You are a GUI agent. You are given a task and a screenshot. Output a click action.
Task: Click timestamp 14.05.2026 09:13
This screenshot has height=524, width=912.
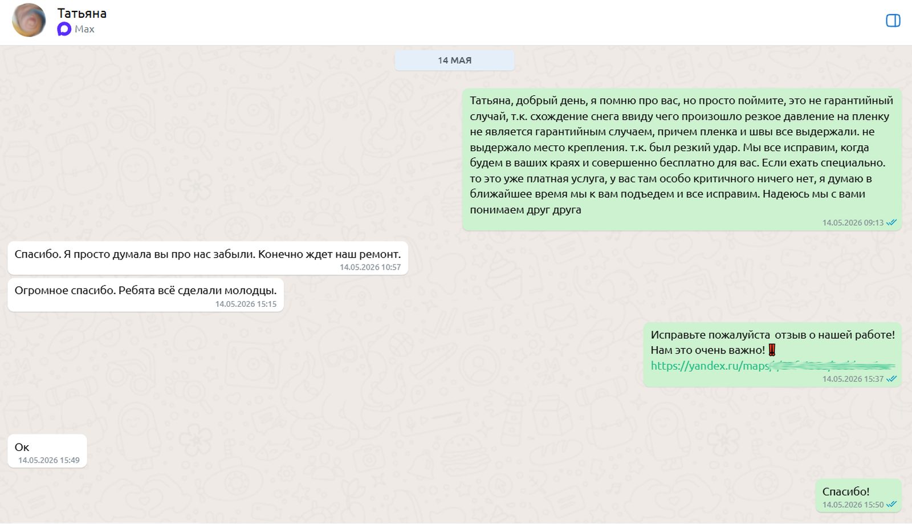(x=853, y=223)
